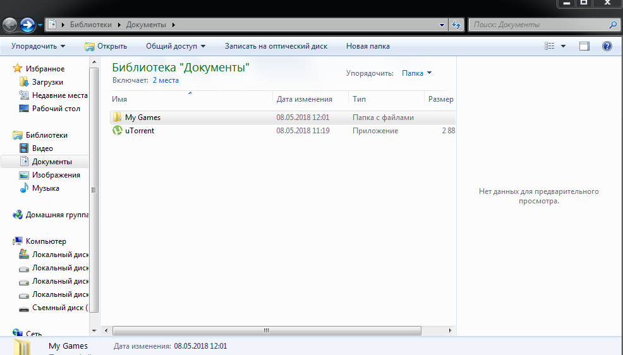Screen dimensions: 623x355
Task: Sort by the Размер column header
Action: point(440,99)
